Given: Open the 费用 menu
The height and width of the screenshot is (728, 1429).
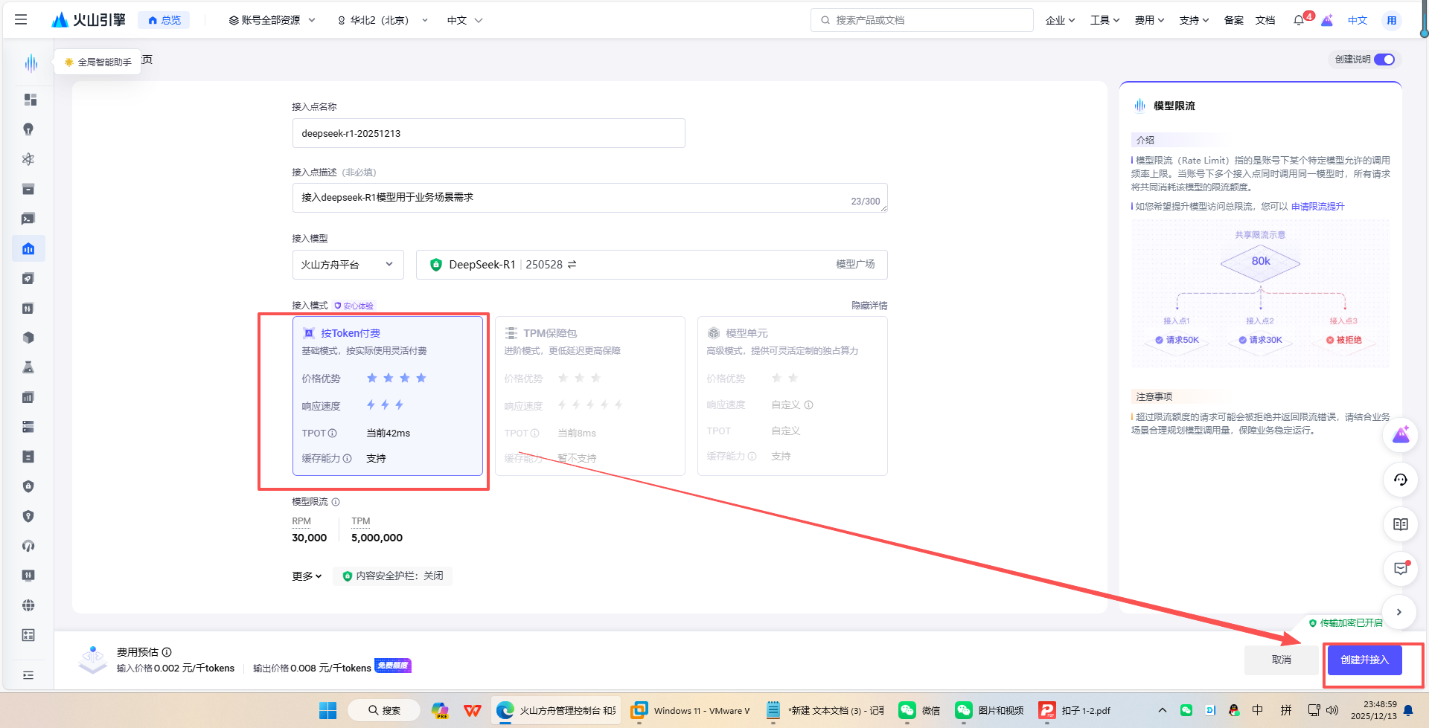Looking at the screenshot, I should click(x=1149, y=20).
